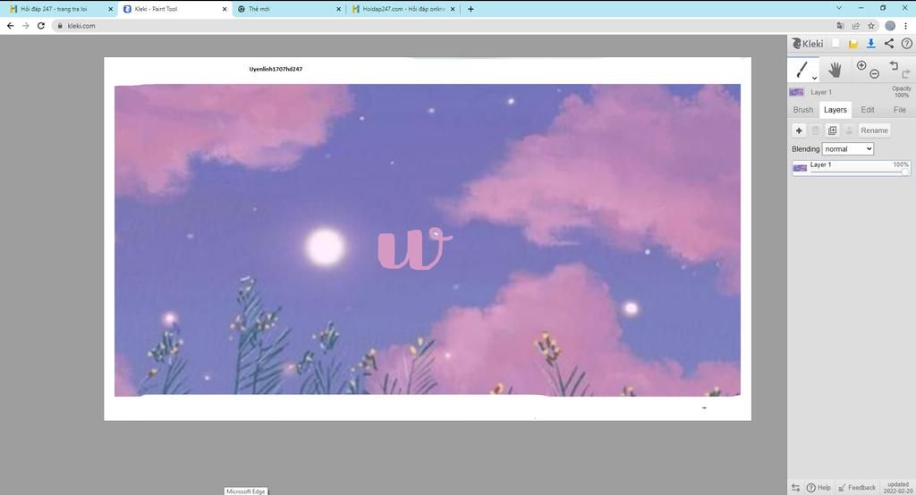
Task: Reload the kleki.com page
Action: tap(40, 26)
